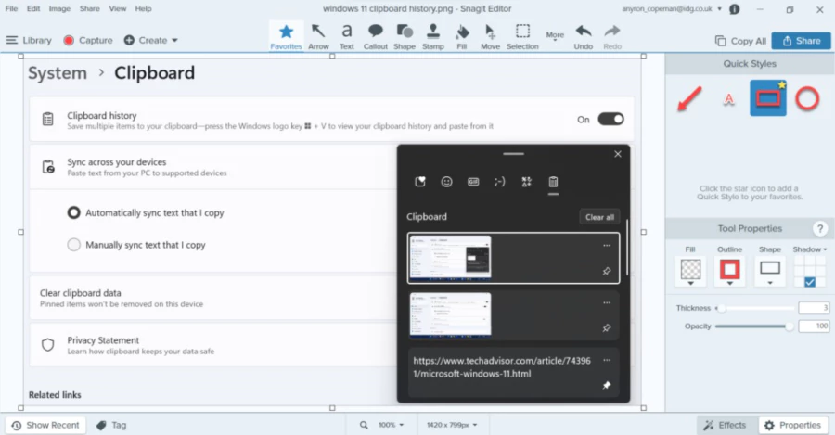The height and width of the screenshot is (435, 835).
Task: Click the info icon by the account email
Action: click(x=735, y=9)
